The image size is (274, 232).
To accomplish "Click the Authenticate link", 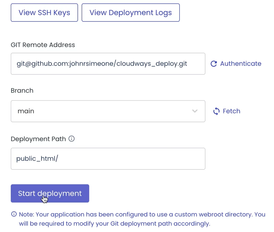I will [241, 64].
